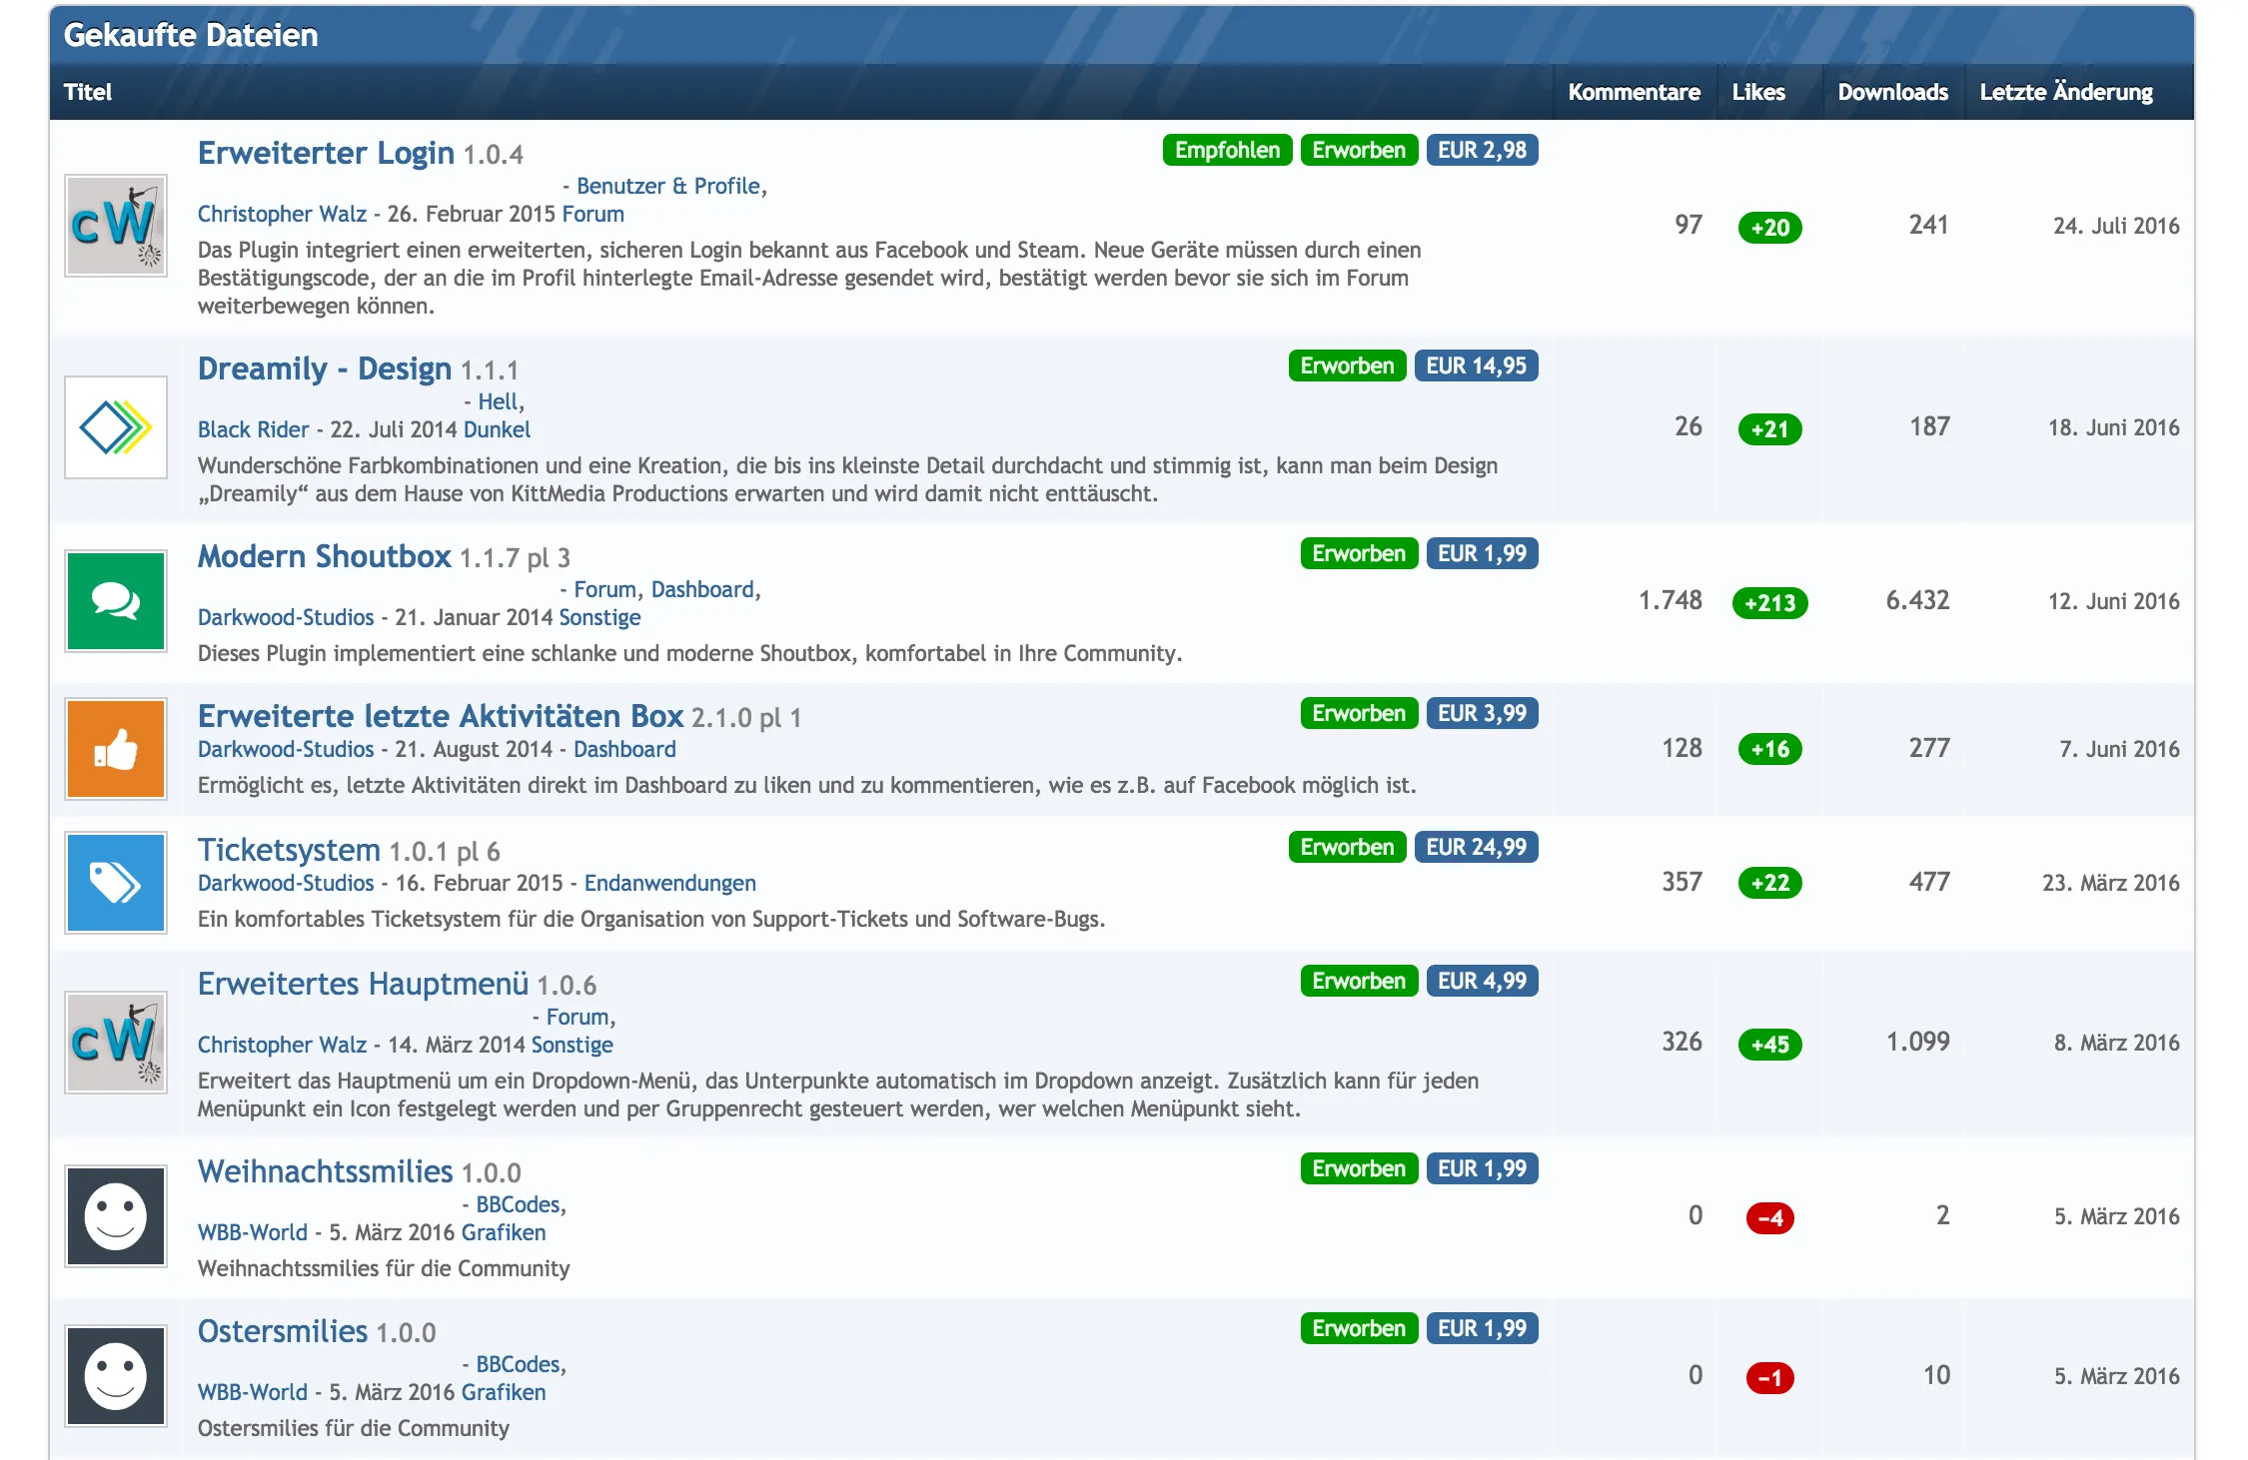Open the blue Ticketsystem tag icon
Viewport: 2248px width, 1460px height.
coord(115,883)
